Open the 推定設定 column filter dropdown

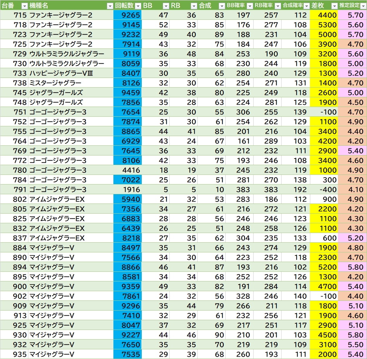tap(363, 6)
